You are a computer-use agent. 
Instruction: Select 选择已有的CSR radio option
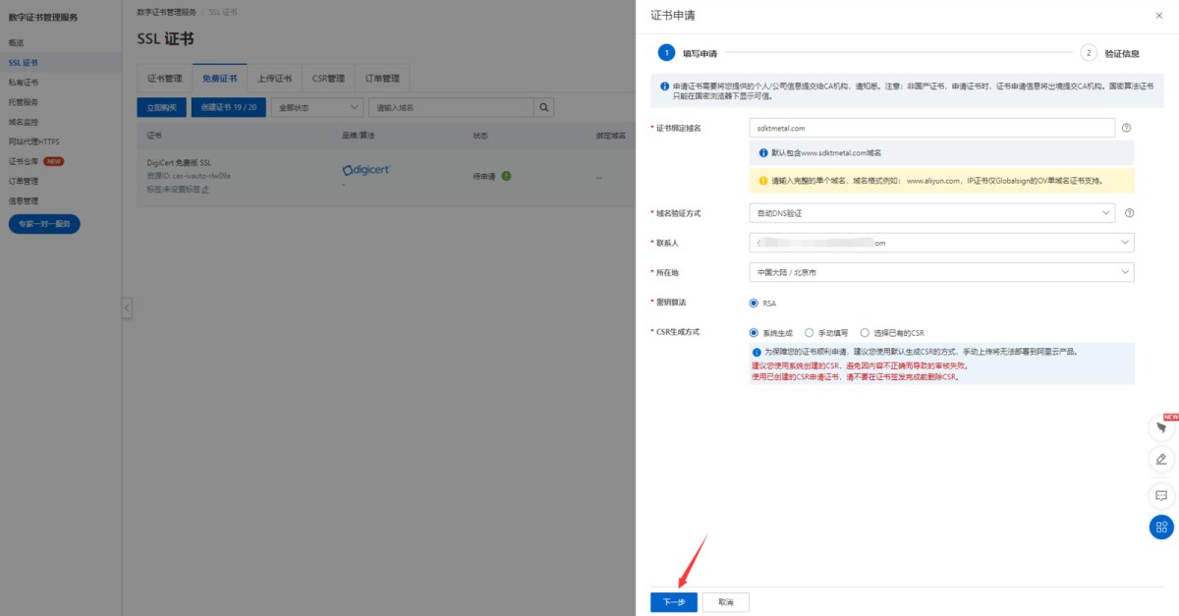pyautogui.click(x=865, y=333)
